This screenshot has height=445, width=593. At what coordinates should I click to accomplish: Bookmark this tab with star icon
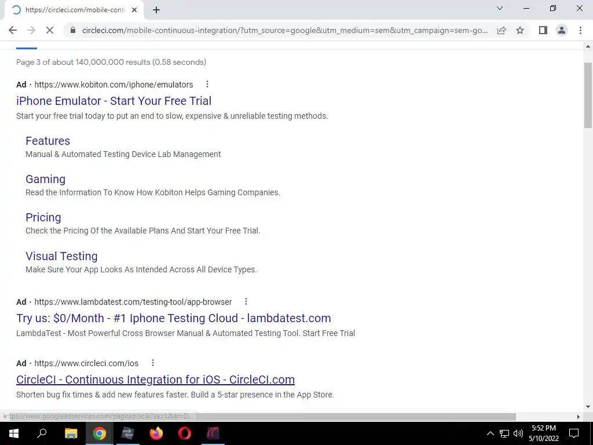(x=520, y=30)
